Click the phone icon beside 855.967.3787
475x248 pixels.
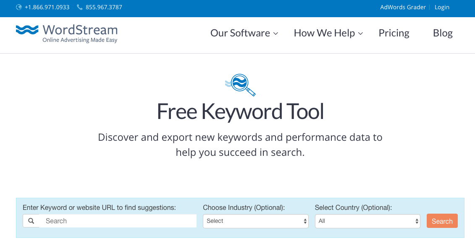[80, 7]
